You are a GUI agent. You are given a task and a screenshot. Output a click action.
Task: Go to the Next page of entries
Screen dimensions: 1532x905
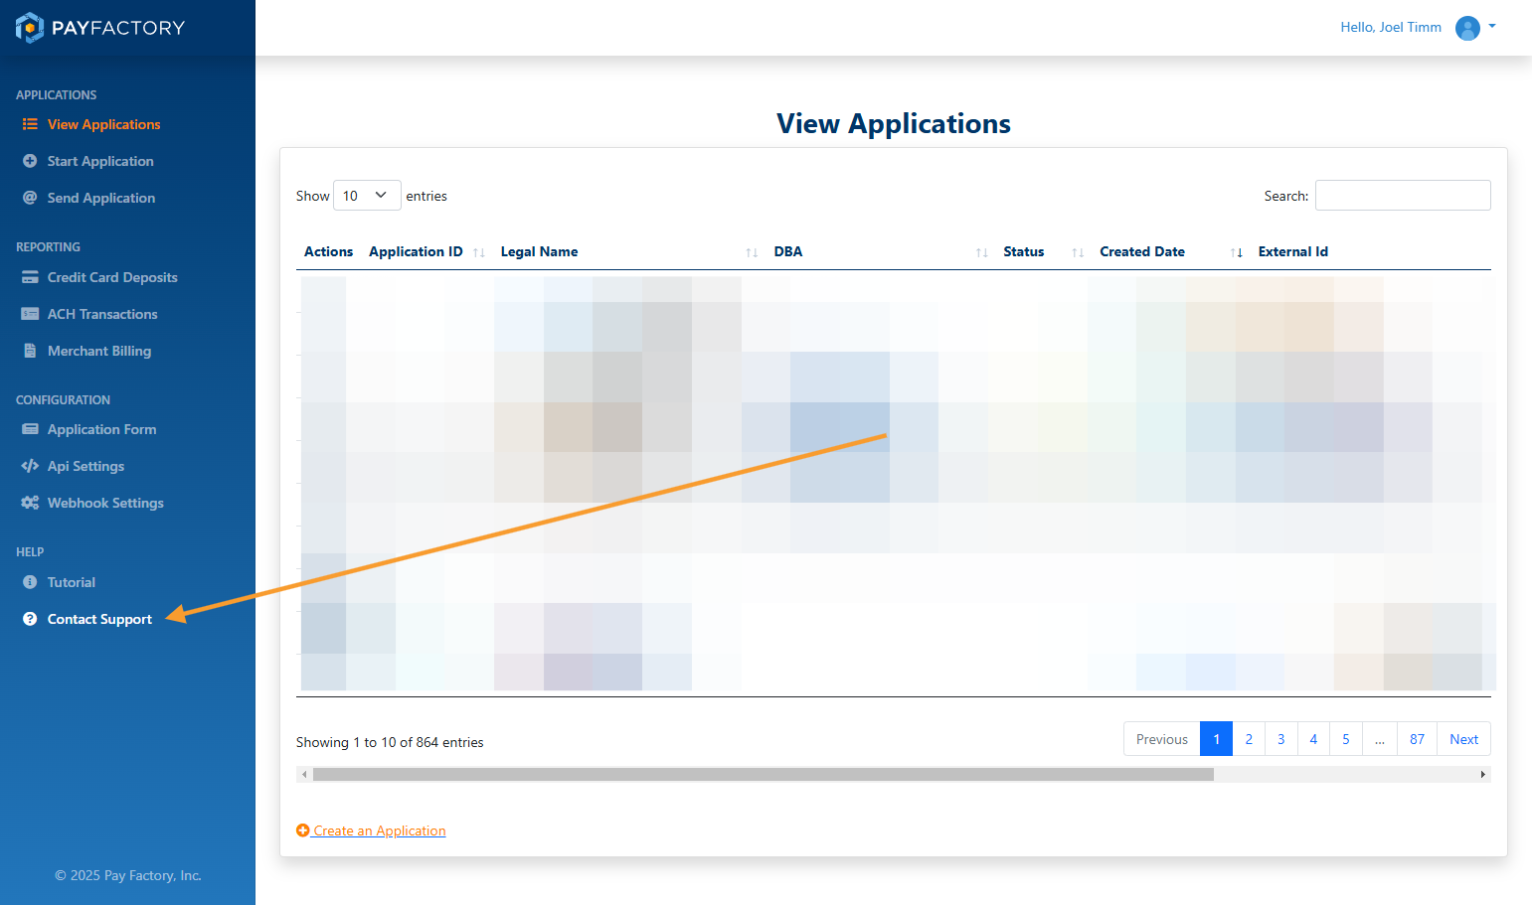click(x=1463, y=739)
